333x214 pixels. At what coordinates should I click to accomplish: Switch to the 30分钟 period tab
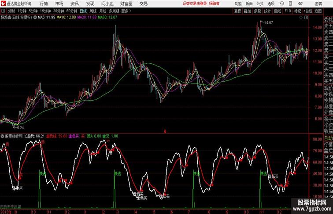pos(59,11)
